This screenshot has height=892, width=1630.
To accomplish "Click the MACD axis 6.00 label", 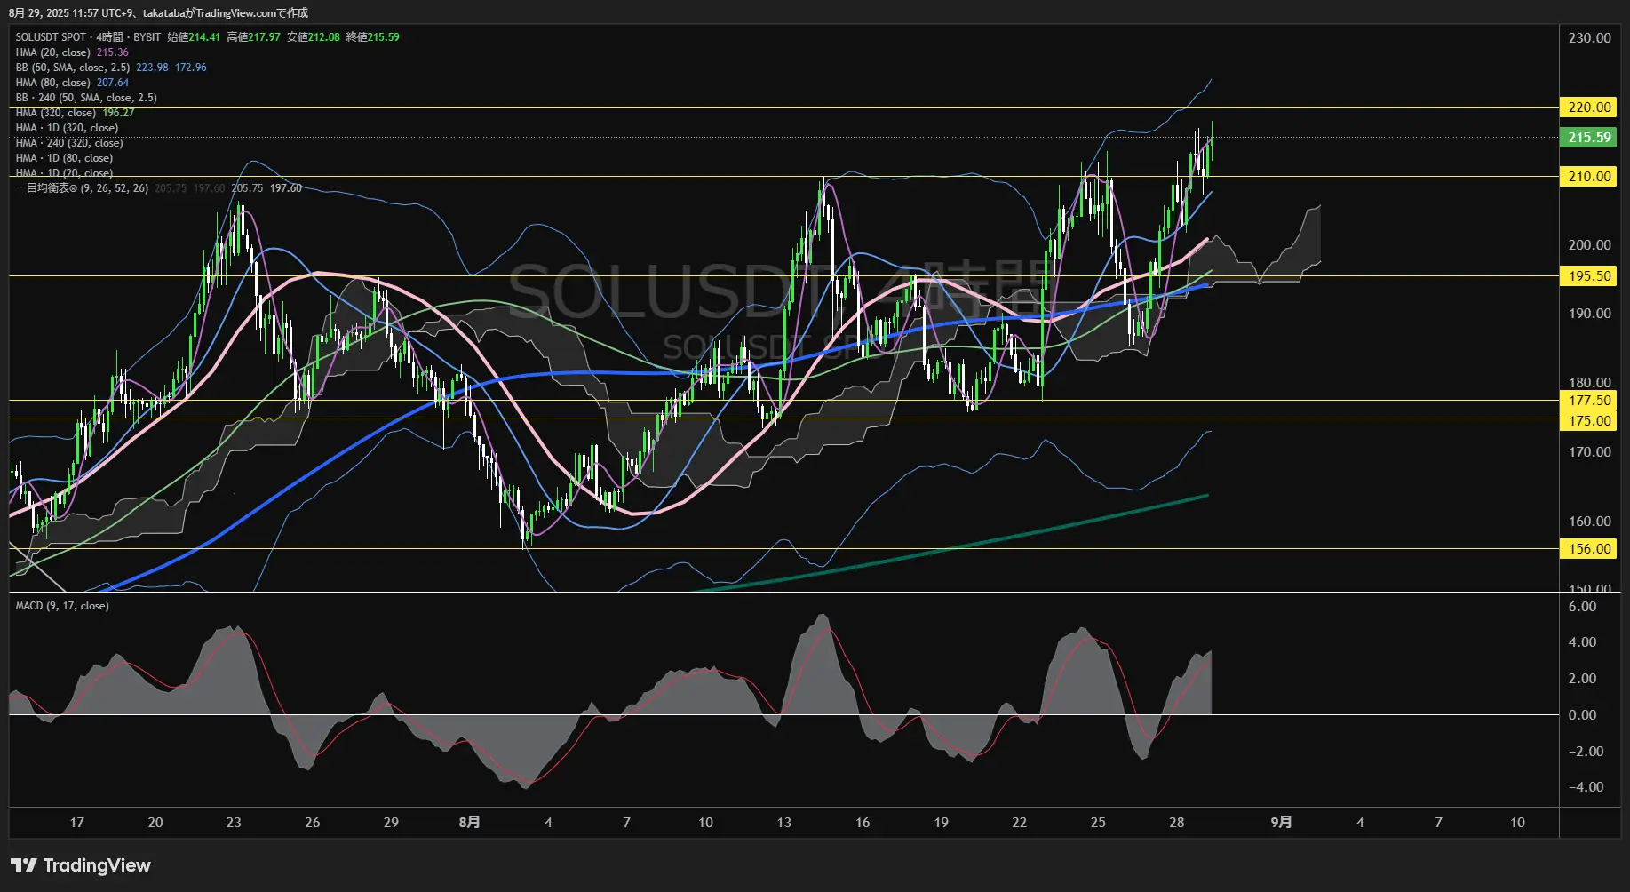I will pos(1582,607).
